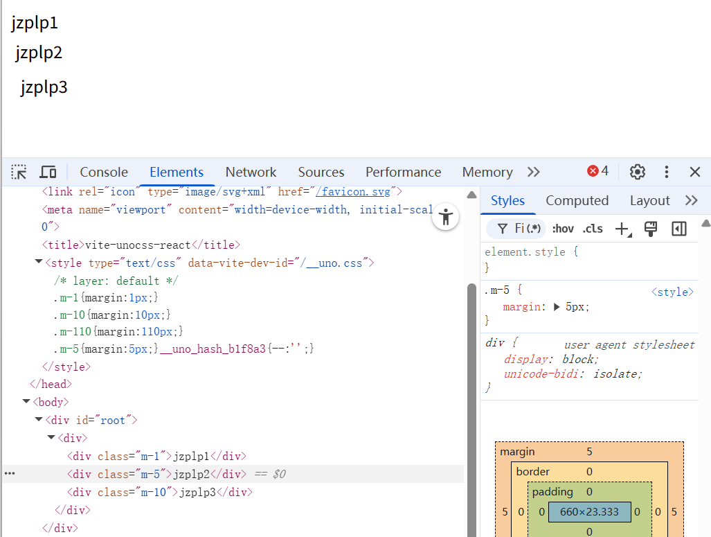Add a new style rule with plus icon
Image resolution: width=711 pixels, height=537 pixels.
(x=623, y=229)
